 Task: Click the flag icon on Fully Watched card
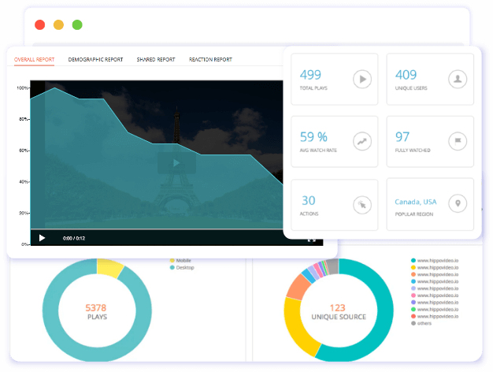[458, 141]
